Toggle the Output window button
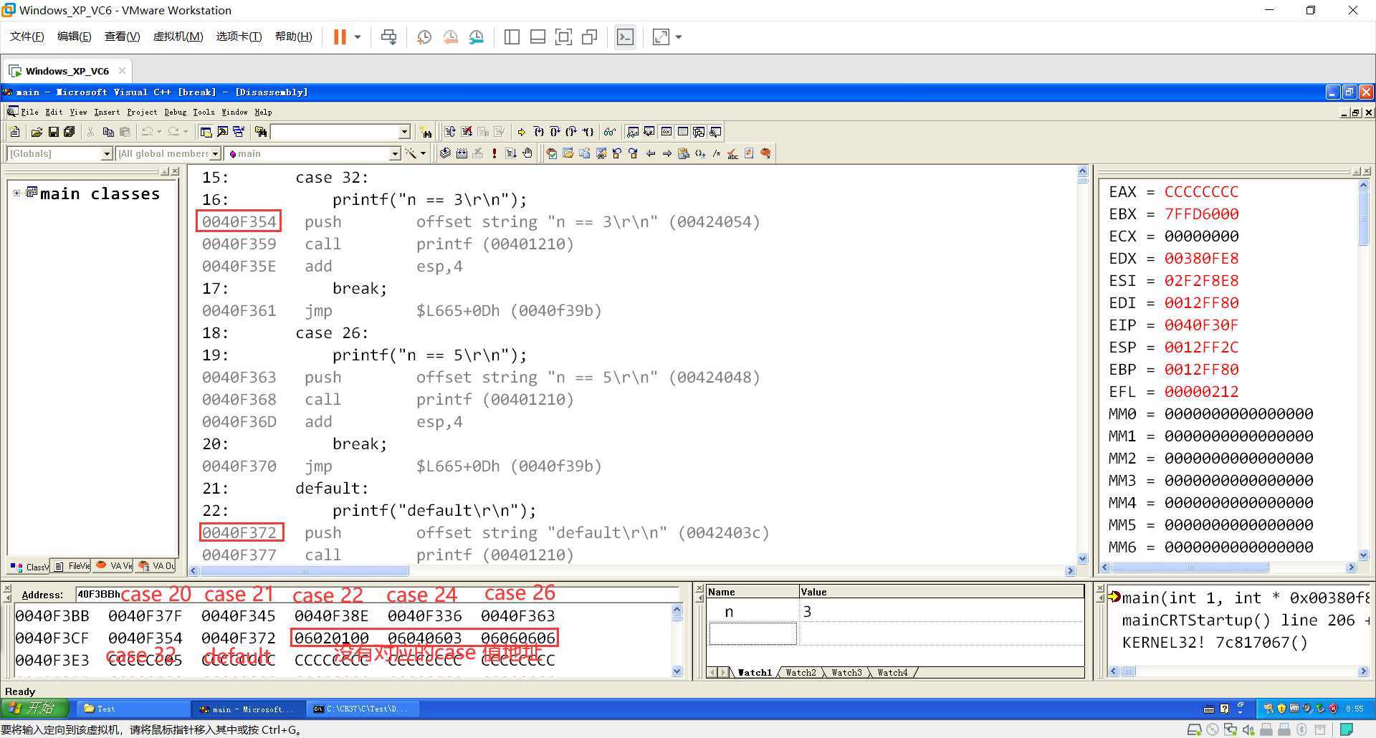 222,132
